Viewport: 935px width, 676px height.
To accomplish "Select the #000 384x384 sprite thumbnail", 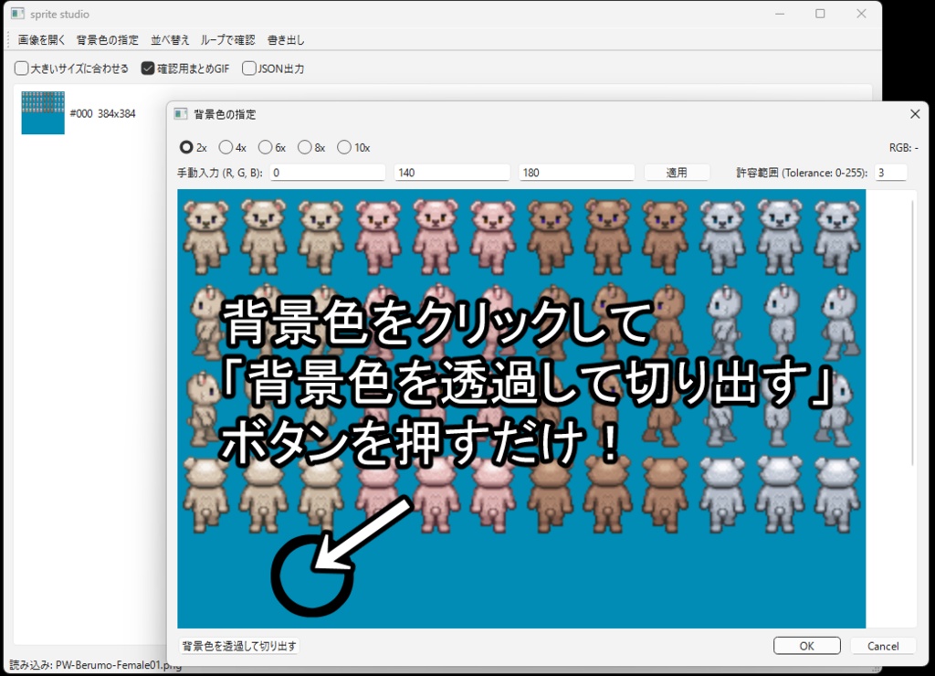I will [x=43, y=112].
